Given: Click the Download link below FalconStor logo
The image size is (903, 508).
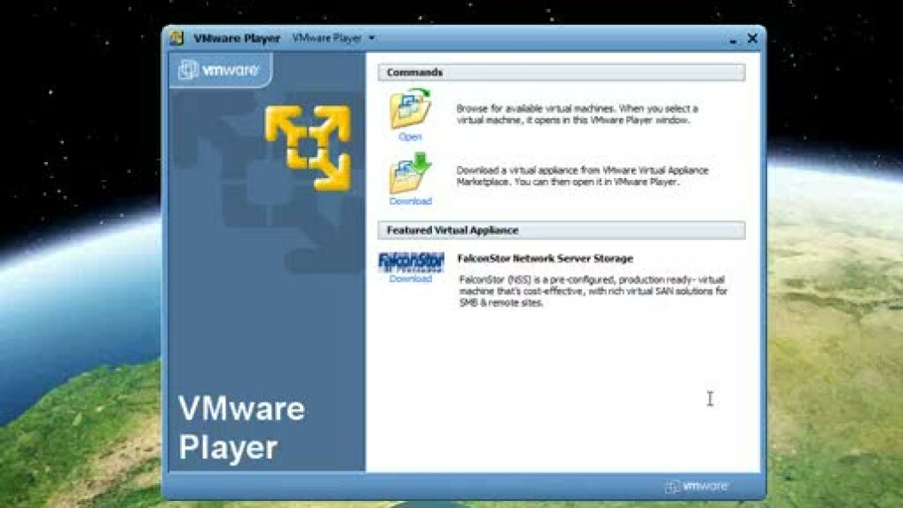Looking at the screenshot, I should tap(410, 279).
